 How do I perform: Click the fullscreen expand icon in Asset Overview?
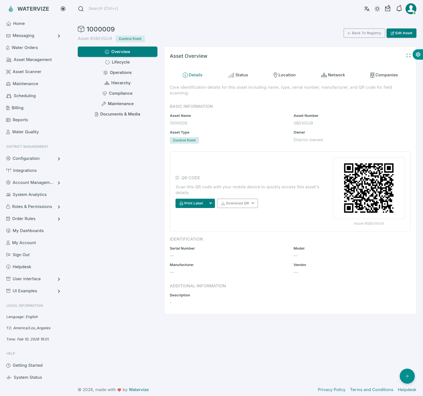pos(408,56)
